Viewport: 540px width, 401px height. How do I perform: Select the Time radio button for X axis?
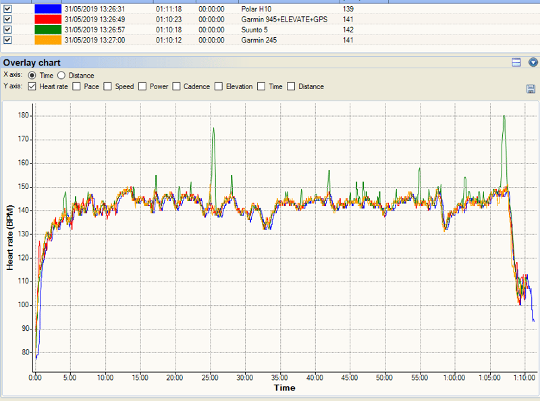[x=32, y=76]
